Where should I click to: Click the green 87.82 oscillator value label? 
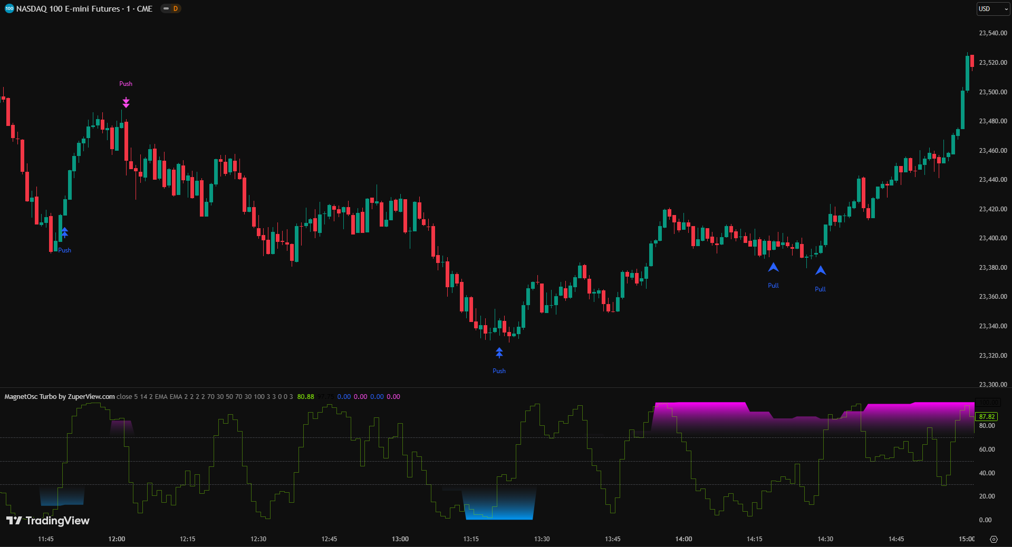pos(986,416)
